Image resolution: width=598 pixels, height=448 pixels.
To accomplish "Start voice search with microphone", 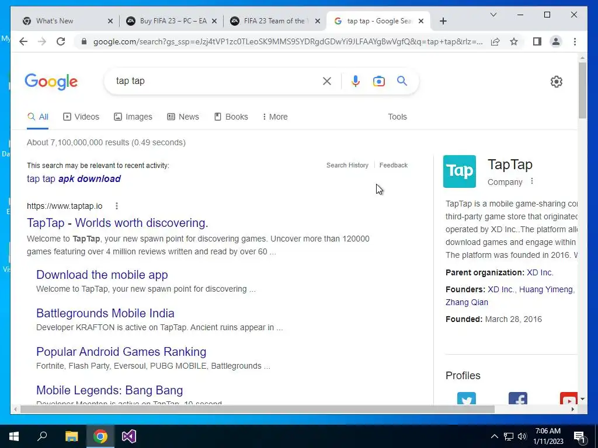I will 356,80.
